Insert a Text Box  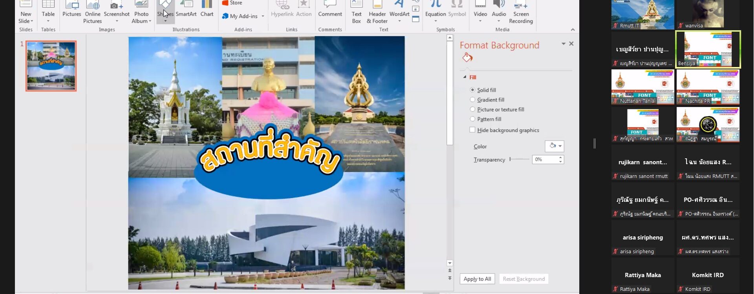pyautogui.click(x=357, y=12)
